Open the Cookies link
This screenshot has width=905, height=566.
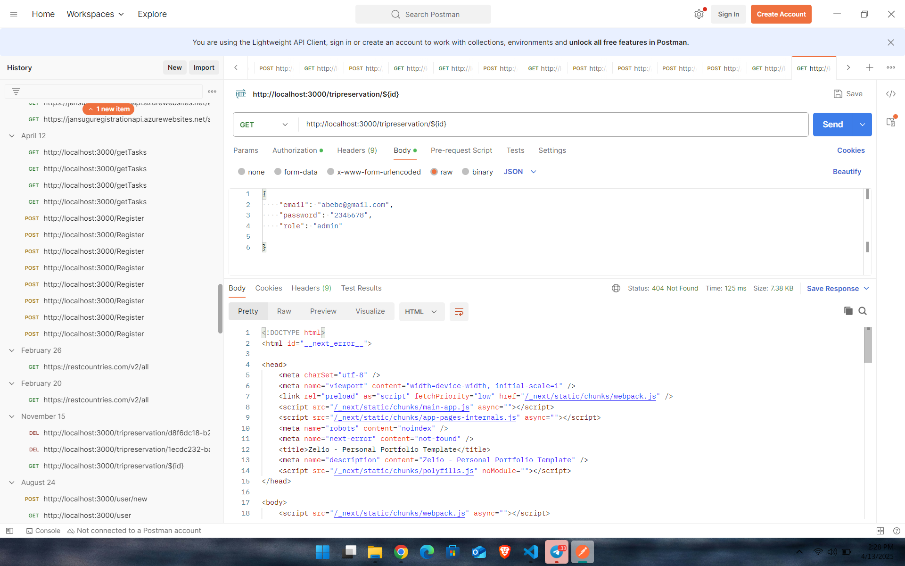click(x=851, y=150)
